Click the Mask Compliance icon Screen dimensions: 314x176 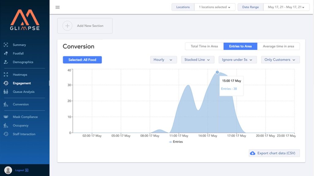pos(6,117)
